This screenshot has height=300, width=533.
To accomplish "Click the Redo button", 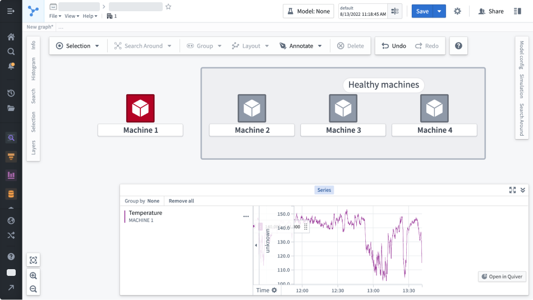I will [x=426, y=46].
